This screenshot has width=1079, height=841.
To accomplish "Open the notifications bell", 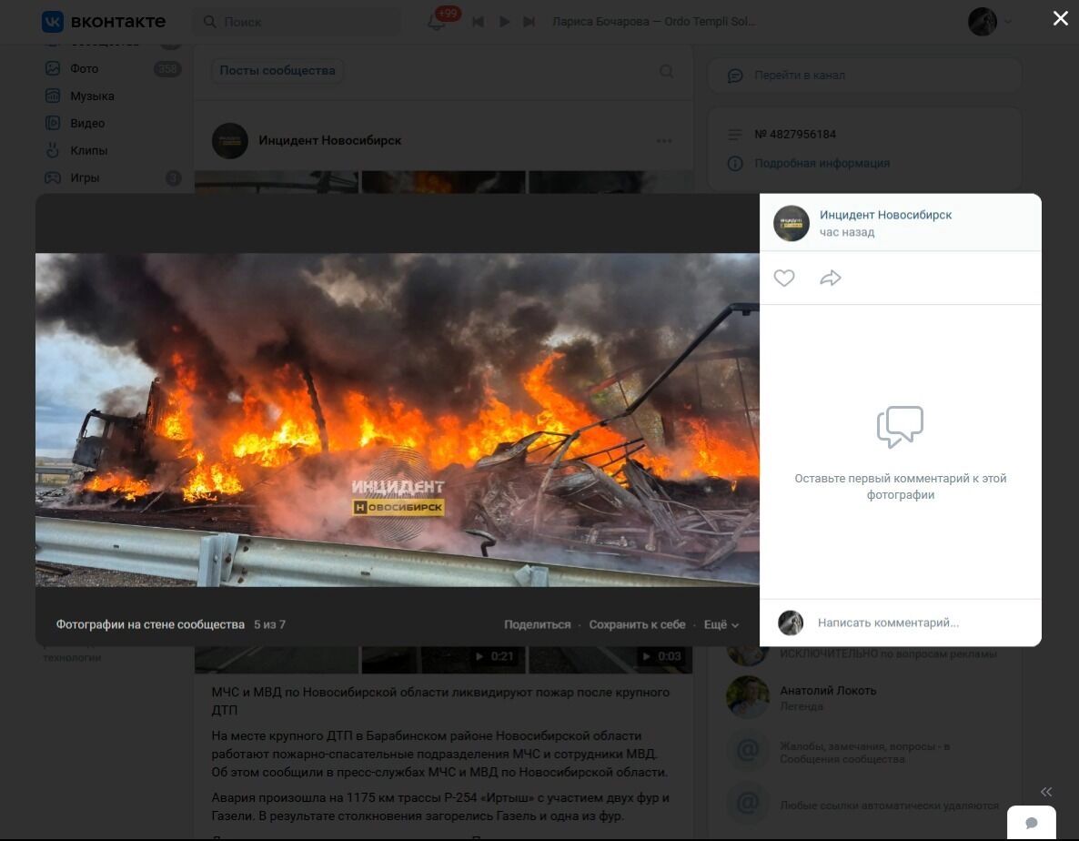I will (437, 22).
